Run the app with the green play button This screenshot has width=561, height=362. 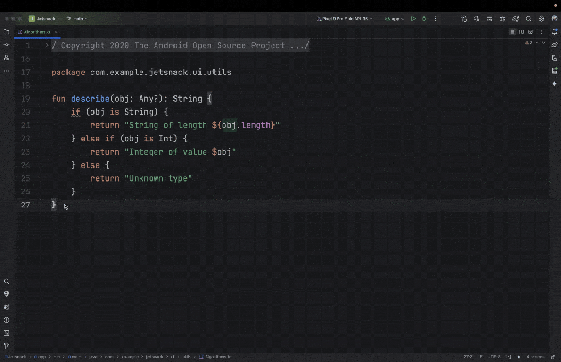[413, 19]
